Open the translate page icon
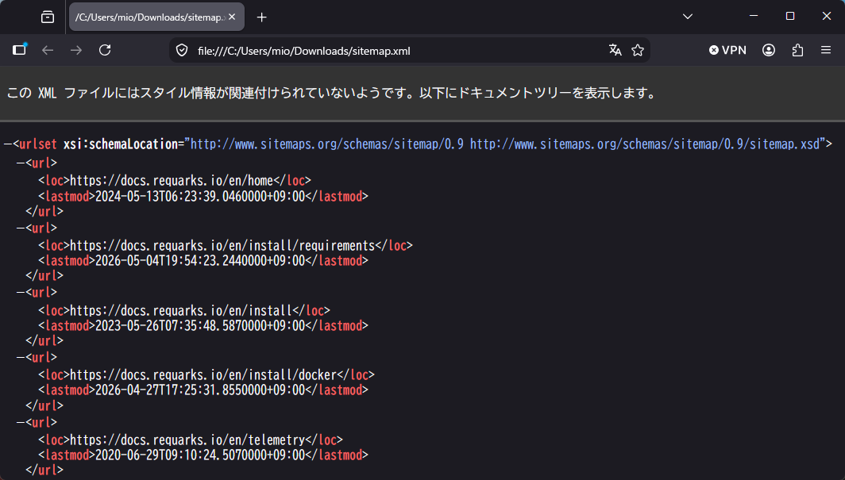Screen dimensions: 845x480 pos(615,51)
